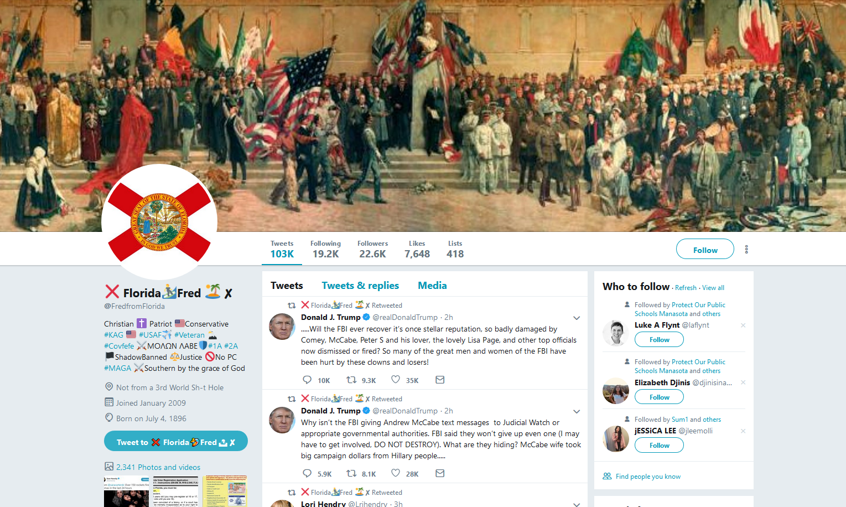This screenshot has height=507, width=846.
Task: Click Tweet to Florida Fred button
Action: pos(176,441)
